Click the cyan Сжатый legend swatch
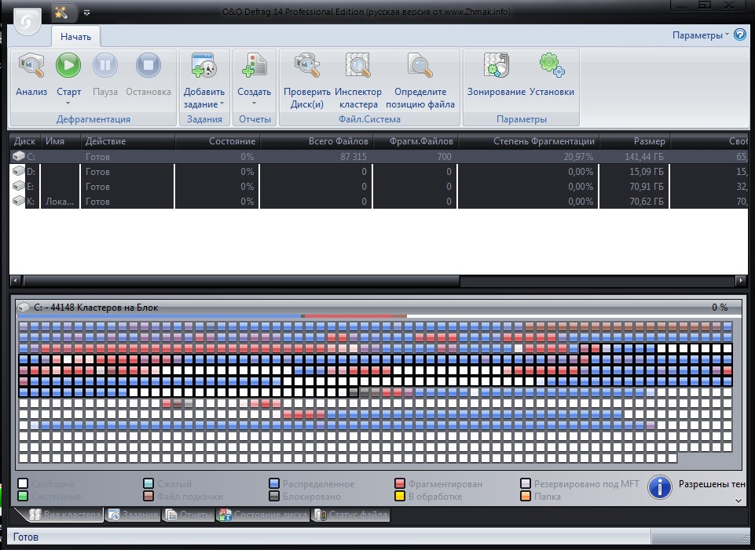 (148, 483)
